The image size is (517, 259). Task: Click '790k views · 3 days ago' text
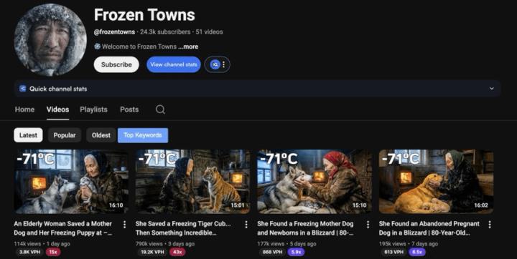[x=165, y=244]
